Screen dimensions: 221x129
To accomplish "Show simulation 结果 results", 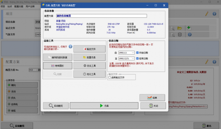I will pyautogui.click(x=152, y=98).
